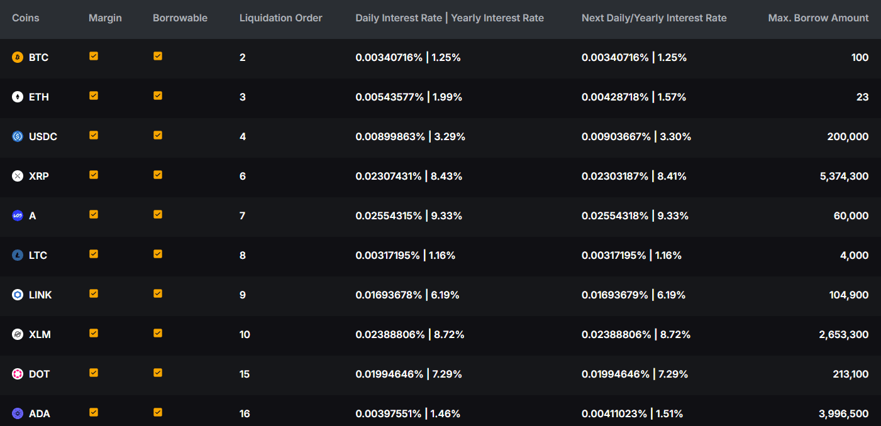Screen dimensions: 881x426
Task: Toggle the Borrowable checkbox for ETH
Action: tap(158, 96)
